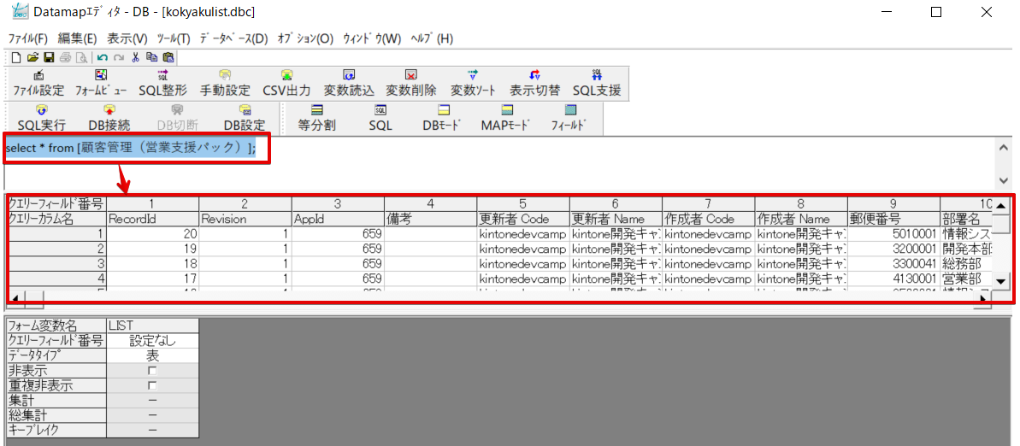The width and height of the screenshot is (1020, 446).
Task: Switch to MAPモード view
Action: [507, 118]
